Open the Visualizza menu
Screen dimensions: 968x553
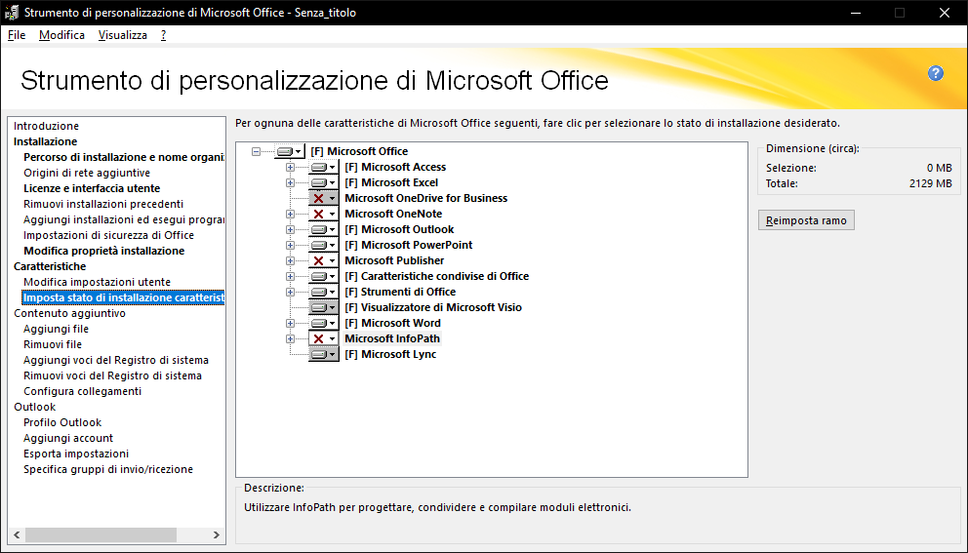pos(123,35)
